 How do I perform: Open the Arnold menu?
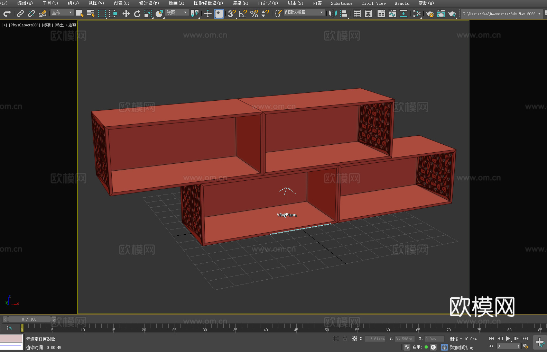tap(402, 3)
